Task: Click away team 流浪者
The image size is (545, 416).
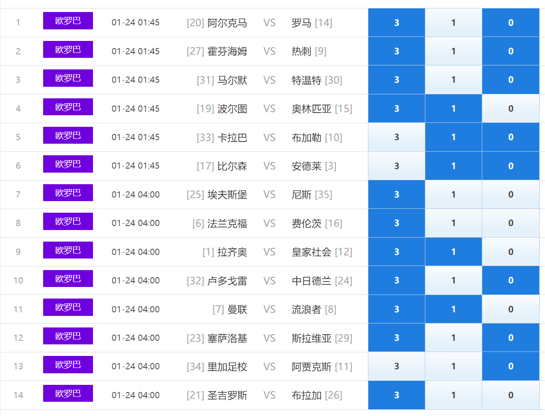Action: tap(307, 310)
